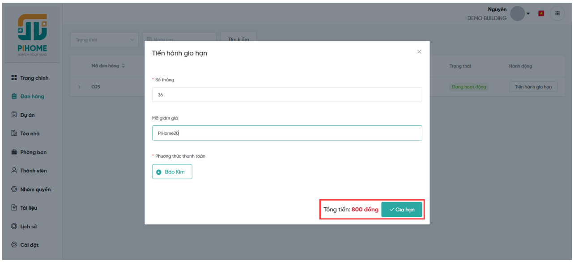Click the Vietnam flag language icon
This screenshot has width=574, height=262.
coord(541,13)
